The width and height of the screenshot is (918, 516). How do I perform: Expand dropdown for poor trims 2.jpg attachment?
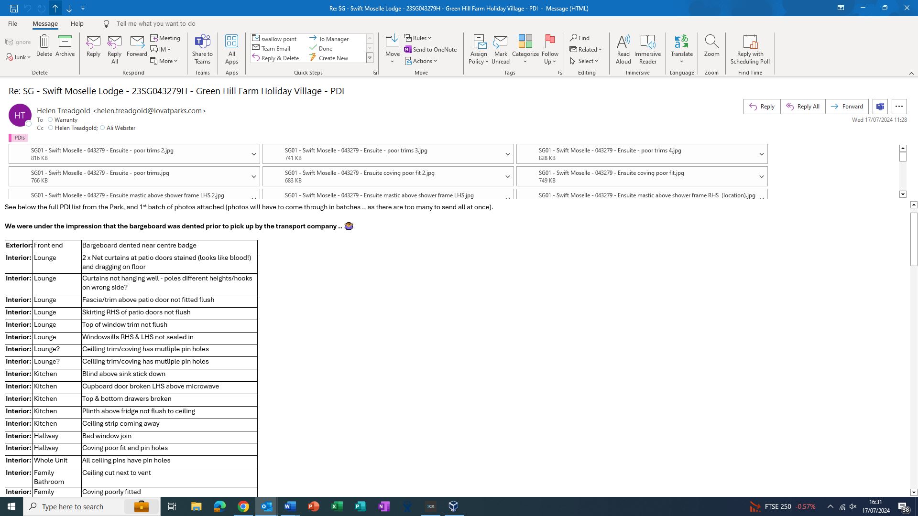(x=253, y=154)
